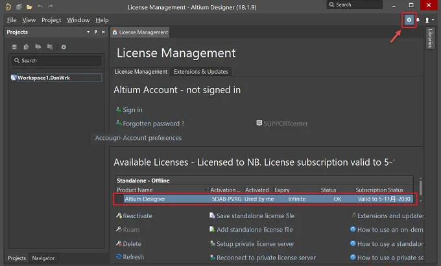Click the 5DA8-PVRG activation code cell

[x=226, y=199]
